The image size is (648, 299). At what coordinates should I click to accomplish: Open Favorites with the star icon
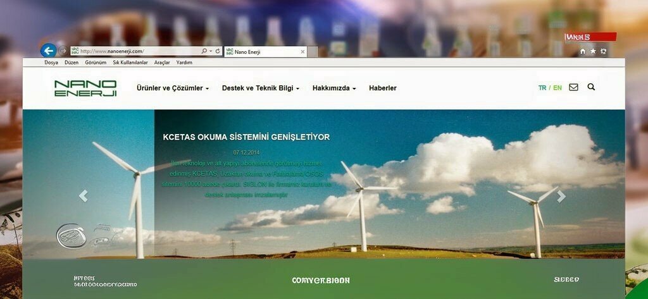(x=593, y=51)
